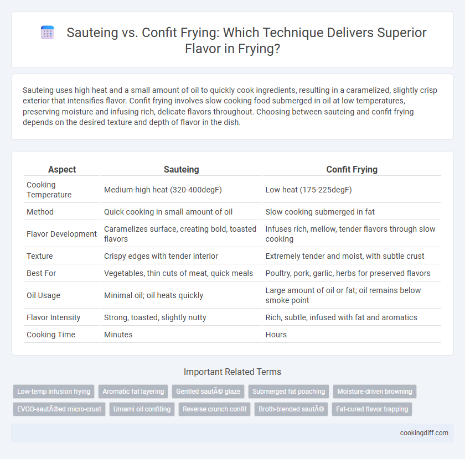
Task: Open the Gentled sauté glaze tag
Action: [208, 392]
